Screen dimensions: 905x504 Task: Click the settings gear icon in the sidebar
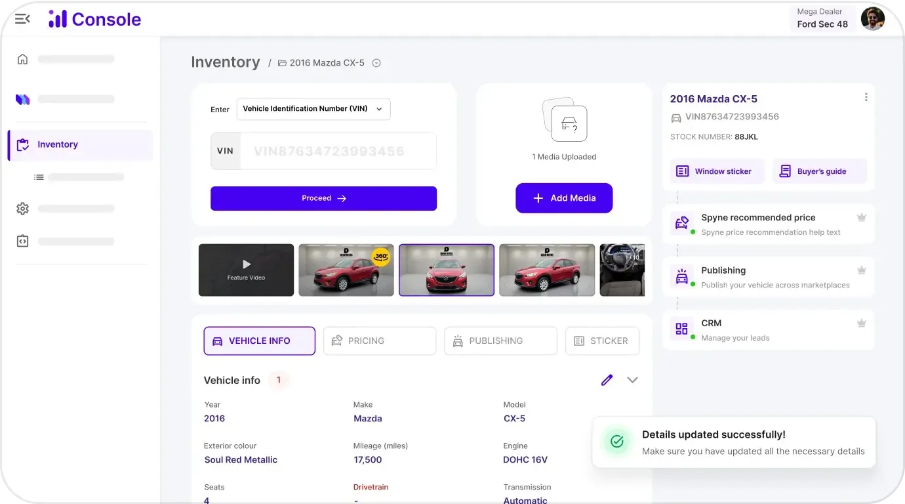pos(22,209)
